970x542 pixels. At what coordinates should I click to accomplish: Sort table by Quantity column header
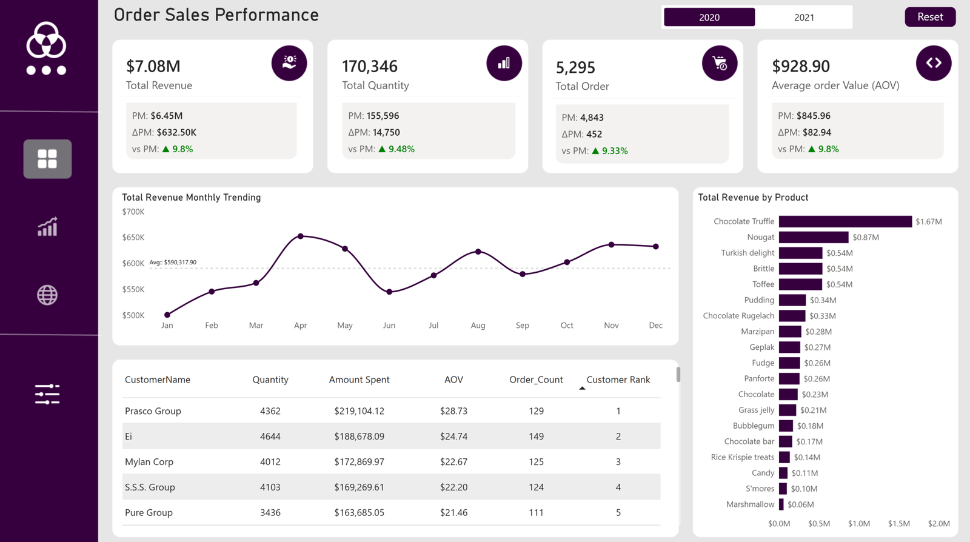pyautogui.click(x=270, y=380)
